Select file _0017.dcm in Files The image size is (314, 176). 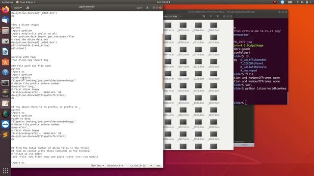(x=213, y=51)
